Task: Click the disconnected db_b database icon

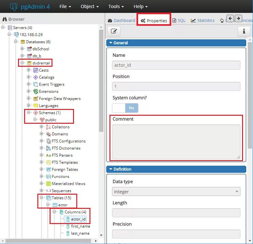Action: click(x=29, y=56)
